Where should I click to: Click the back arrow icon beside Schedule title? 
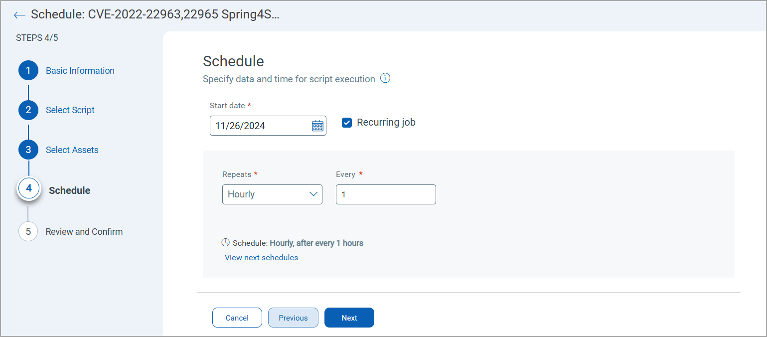coord(19,15)
